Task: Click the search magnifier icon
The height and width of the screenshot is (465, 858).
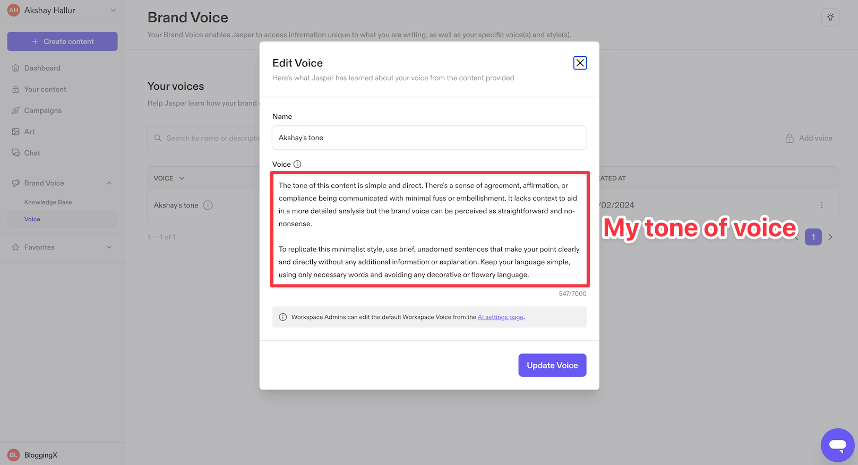Action: [158, 138]
